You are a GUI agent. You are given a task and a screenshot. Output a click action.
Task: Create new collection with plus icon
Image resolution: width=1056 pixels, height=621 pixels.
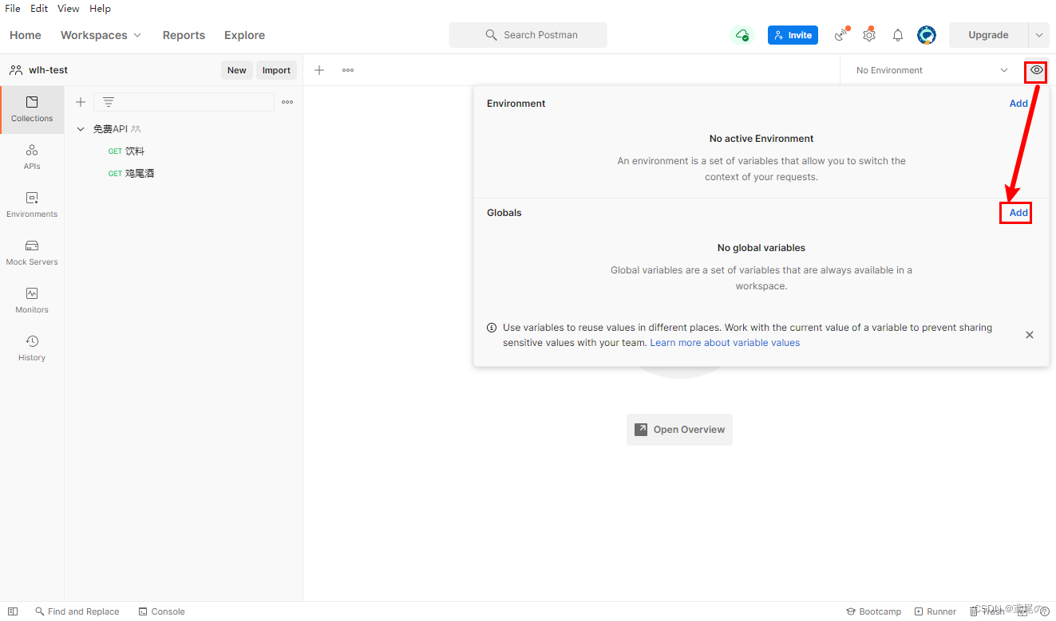coord(81,102)
